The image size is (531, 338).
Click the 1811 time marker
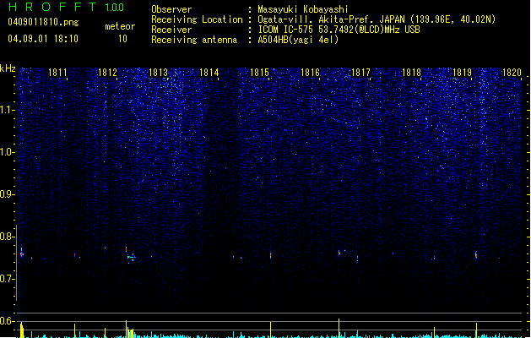(x=57, y=73)
